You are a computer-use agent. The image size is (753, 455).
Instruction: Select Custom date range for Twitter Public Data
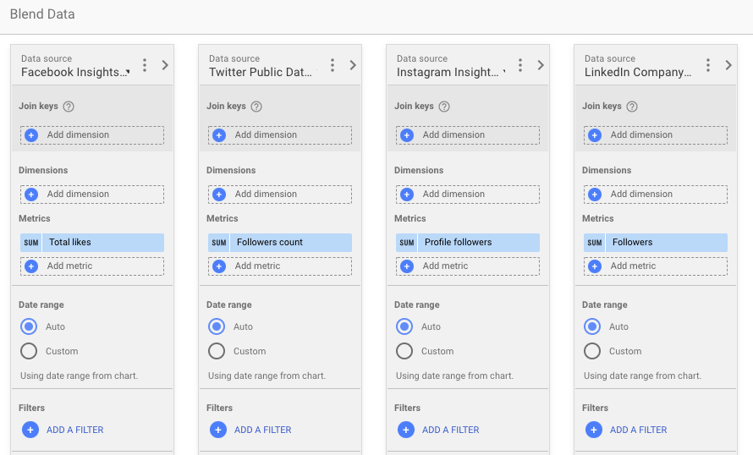[x=217, y=351]
